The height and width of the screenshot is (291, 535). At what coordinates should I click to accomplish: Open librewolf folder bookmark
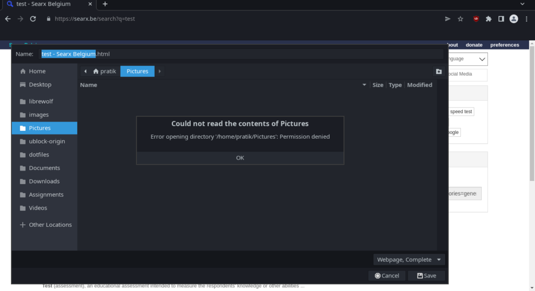(44, 101)
